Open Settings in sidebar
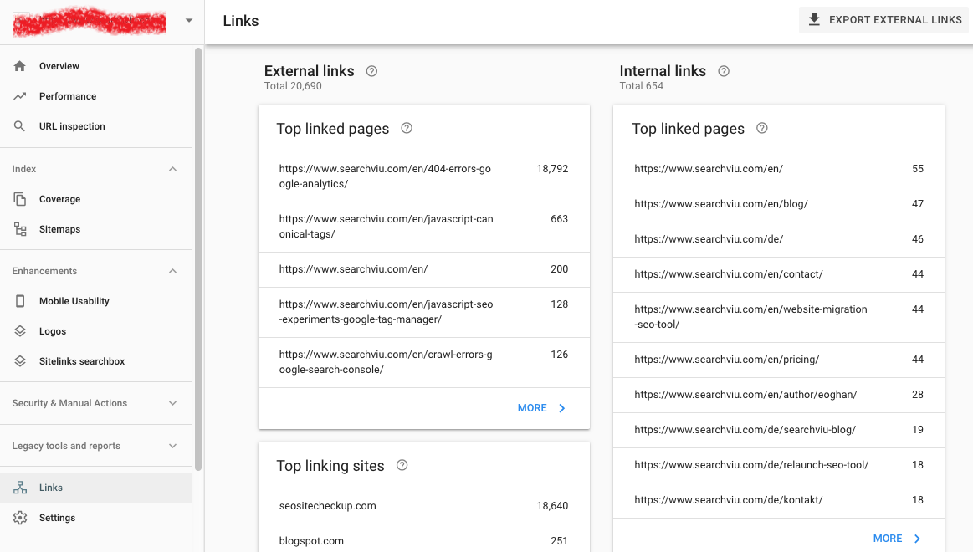973x552 pixels. tap(96, 517)
